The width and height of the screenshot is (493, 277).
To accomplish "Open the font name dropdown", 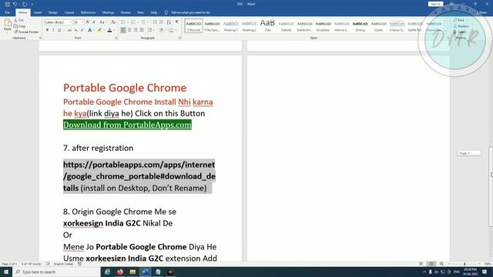I will pos(70,22).
